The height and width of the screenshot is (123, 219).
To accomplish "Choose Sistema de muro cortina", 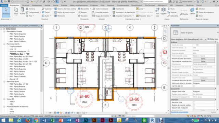I will pos(65,9).
